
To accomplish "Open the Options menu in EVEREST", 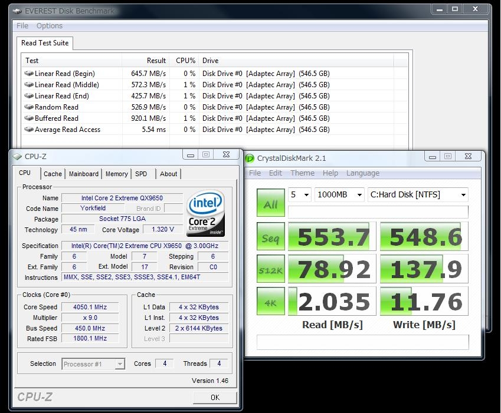I will pos(50,26).
